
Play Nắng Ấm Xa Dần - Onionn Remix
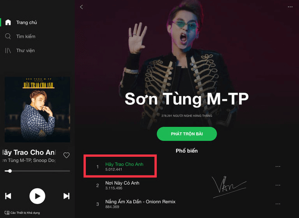pyautogui.click(x=140, y=202)
